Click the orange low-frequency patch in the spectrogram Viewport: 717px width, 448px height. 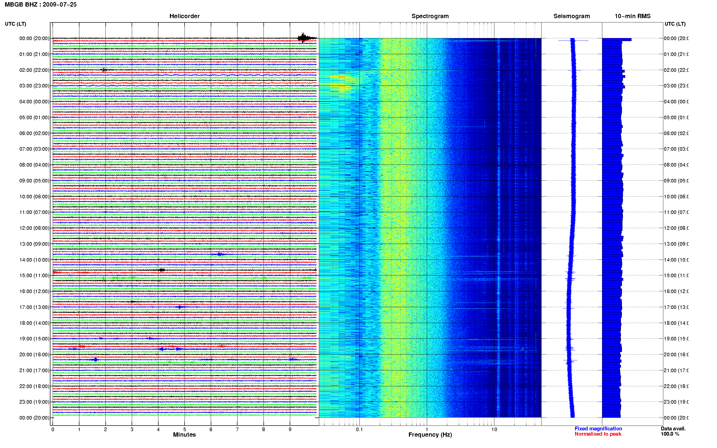pyautogui.click(x=340, y=77)
